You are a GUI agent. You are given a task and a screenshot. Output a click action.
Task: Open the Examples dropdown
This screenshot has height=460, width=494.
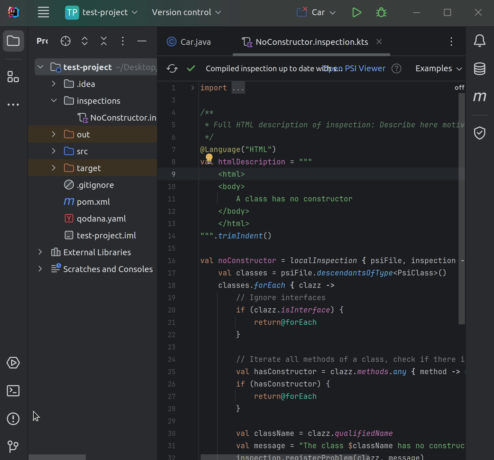click(x=438, y=68)
